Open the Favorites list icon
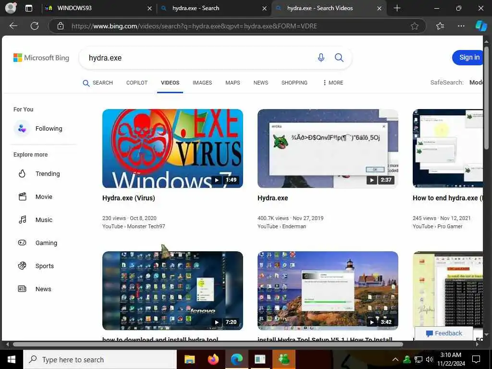This screenshot has height=369, width=492. (440, 26)
